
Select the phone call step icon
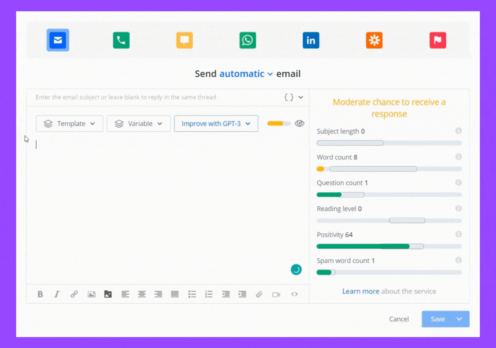[x=121, y=40]
